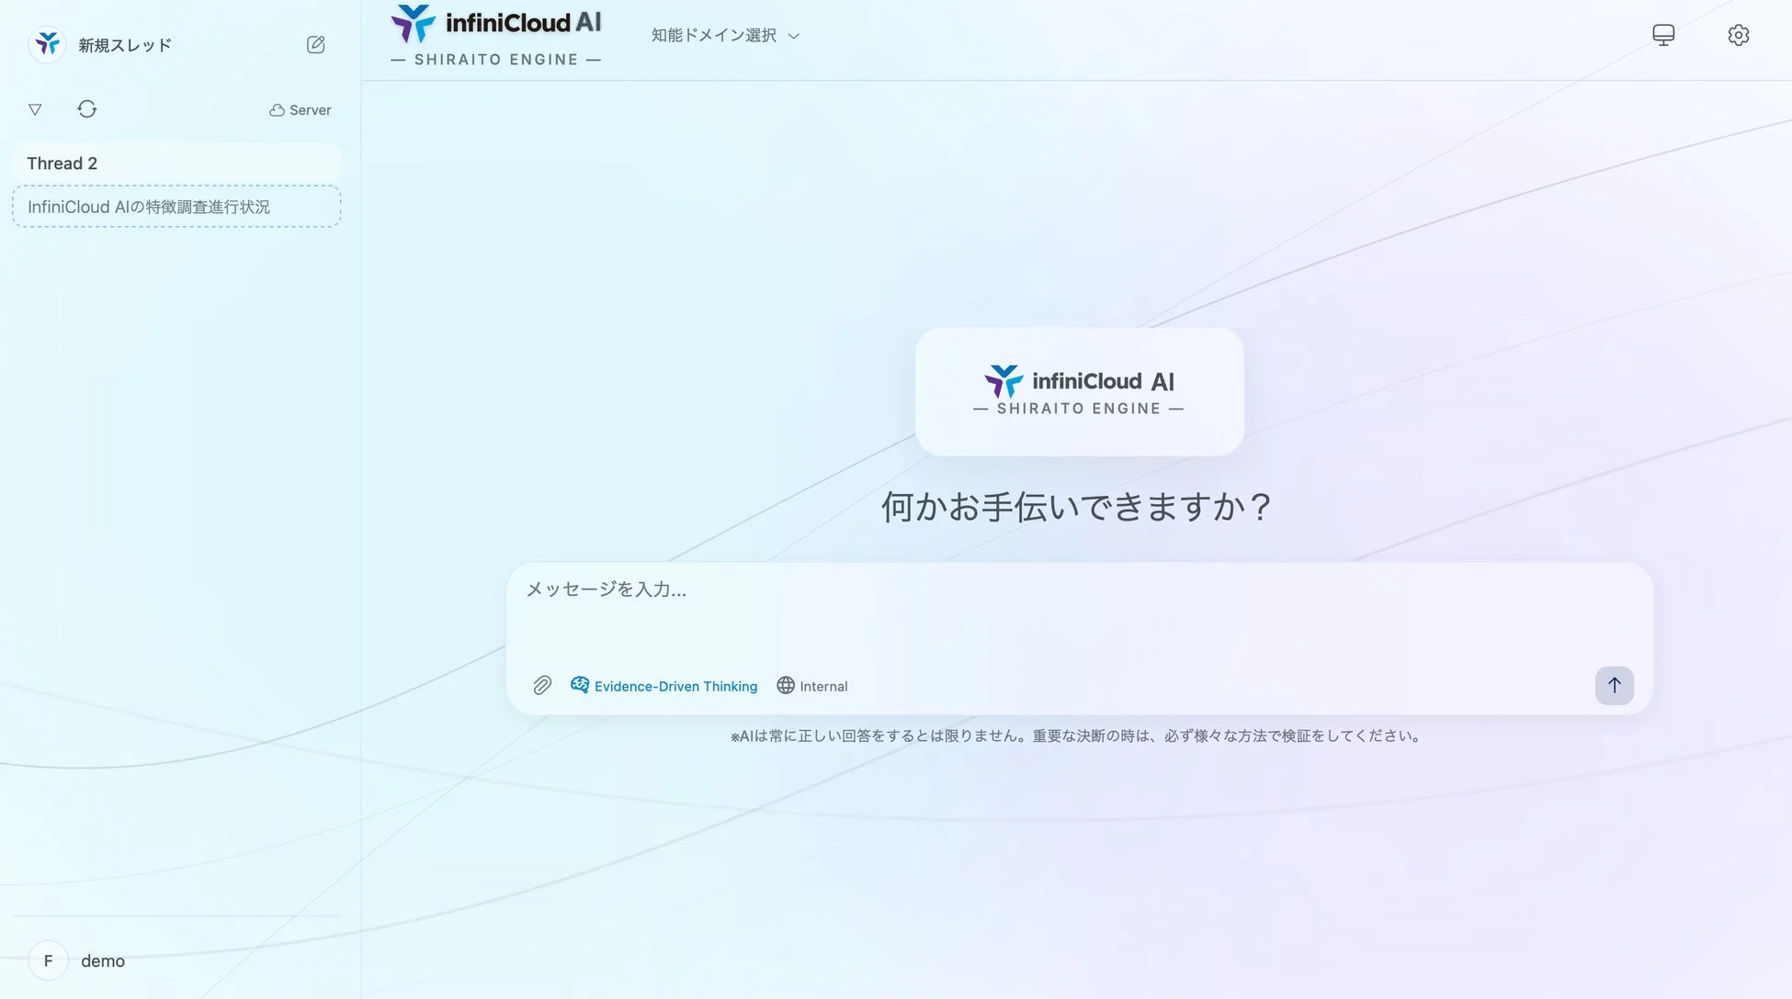1792x999 pixels.
Task: Open settings gear icon
Action: (x=1738, y=35)
